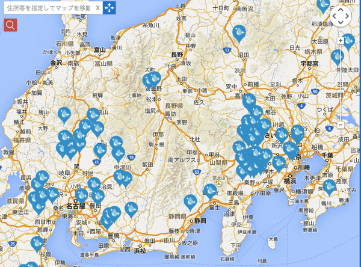This screenshot has height=267, width=361.
Task: Click the marker near 那須塩原 at top
Action: (323, 5)
